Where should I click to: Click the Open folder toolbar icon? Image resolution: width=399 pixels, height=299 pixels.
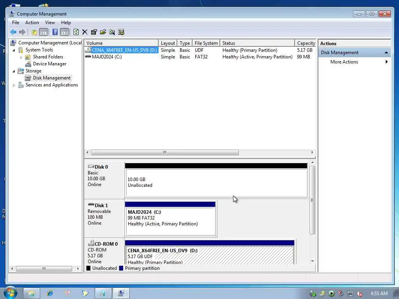(x=103, y=32)
